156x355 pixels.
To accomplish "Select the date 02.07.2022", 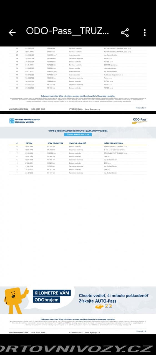I will point(29,75).
